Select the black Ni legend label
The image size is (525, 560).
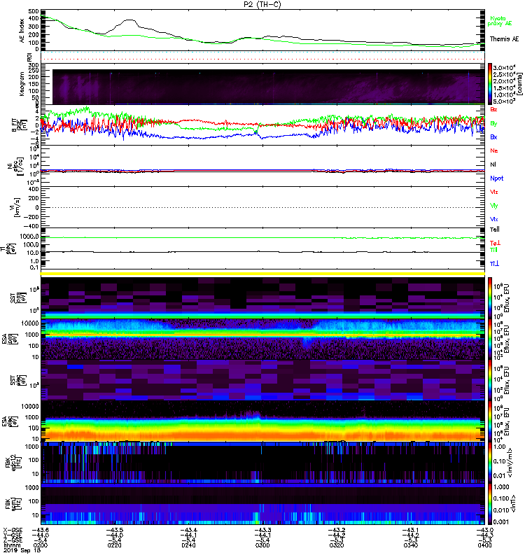click(493, 164)
